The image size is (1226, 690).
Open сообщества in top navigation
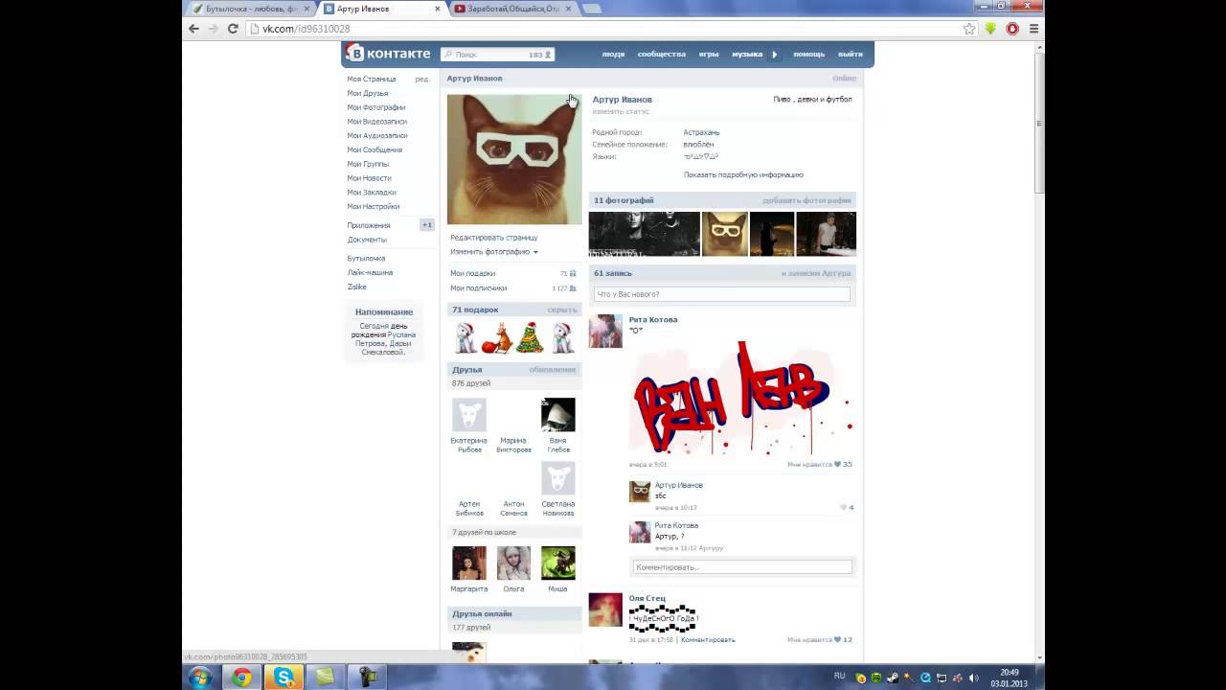pyautogui.click(x=662, y=54)
